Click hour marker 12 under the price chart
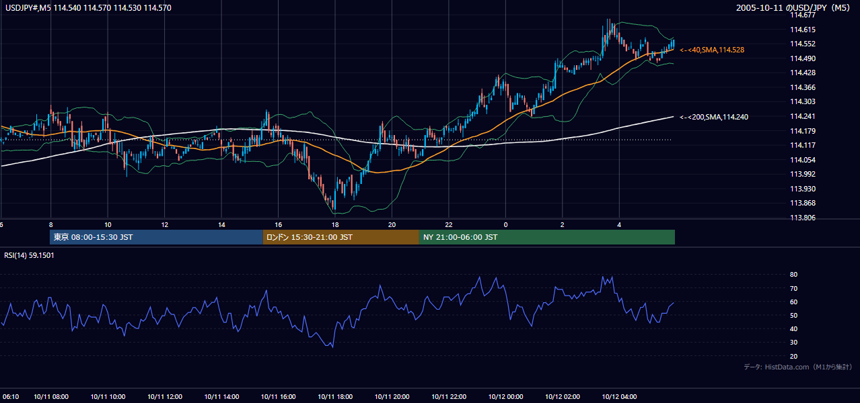Image resolution: width=860 pixels, height=403 pixels. (165, 225)
